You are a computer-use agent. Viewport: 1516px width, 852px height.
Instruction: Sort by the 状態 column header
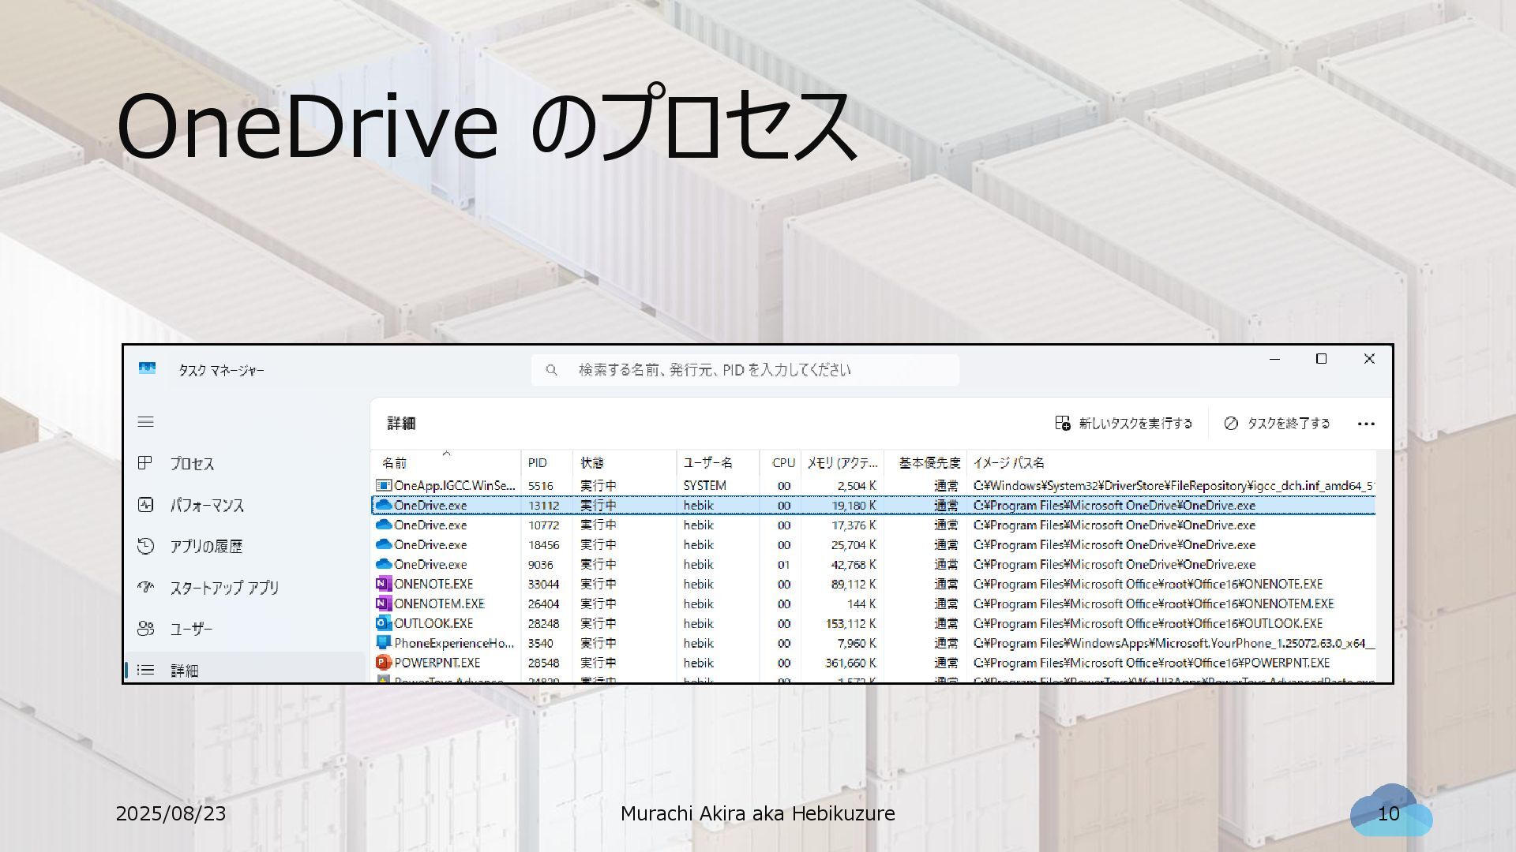[x=625, y=462]
